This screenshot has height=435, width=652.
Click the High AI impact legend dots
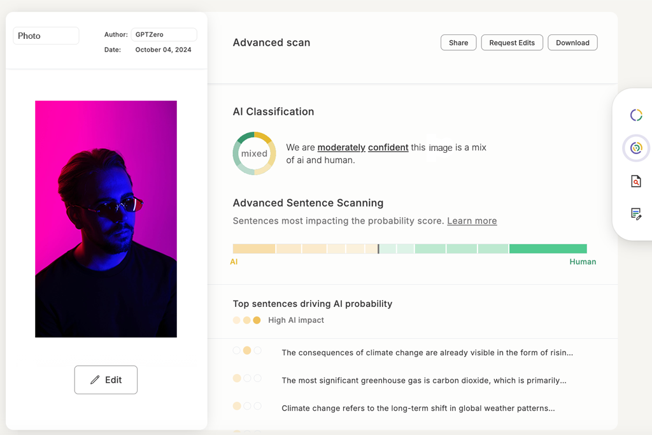[247, 320]
